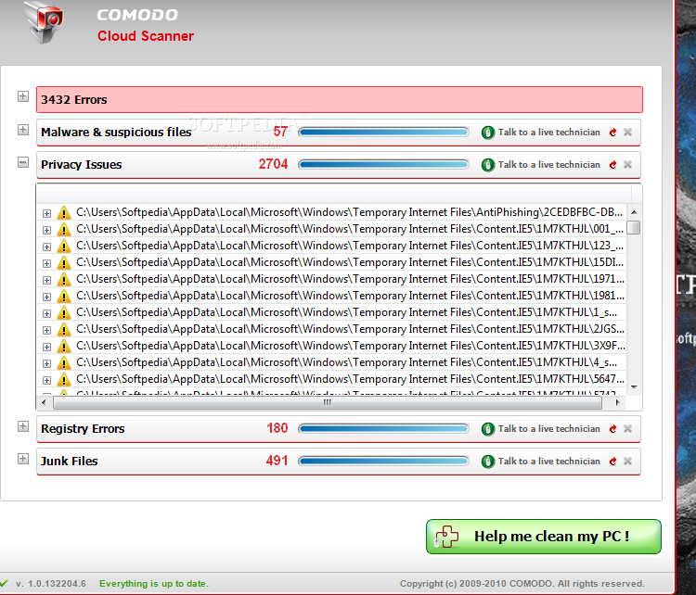Expand the 1M7KTHJL\123_ file entry
The image size is (696, 595).
pos(46,247)
